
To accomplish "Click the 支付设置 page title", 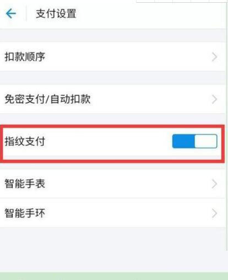I will pyautogui.click(x=56, y=14).
